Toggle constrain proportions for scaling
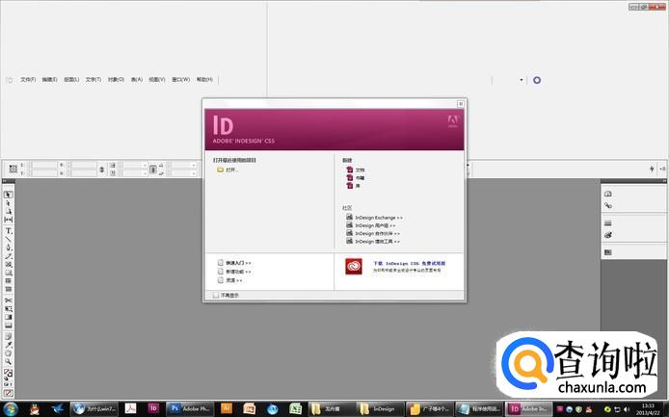This screenshot has height=417, width=669. [152, 169]
